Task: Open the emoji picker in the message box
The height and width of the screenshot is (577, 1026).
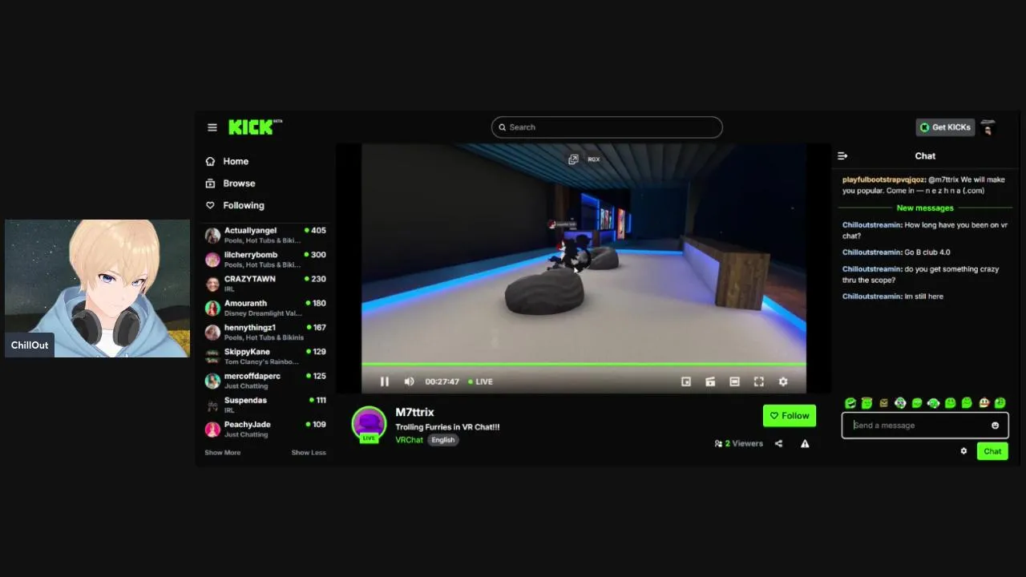Action: coord(996,426)
